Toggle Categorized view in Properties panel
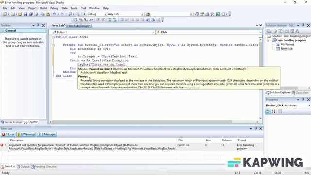The height and width of the screenshot is (175, 311). 268,111
